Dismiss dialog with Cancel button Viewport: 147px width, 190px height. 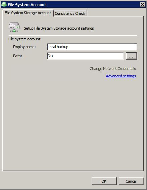131,181
